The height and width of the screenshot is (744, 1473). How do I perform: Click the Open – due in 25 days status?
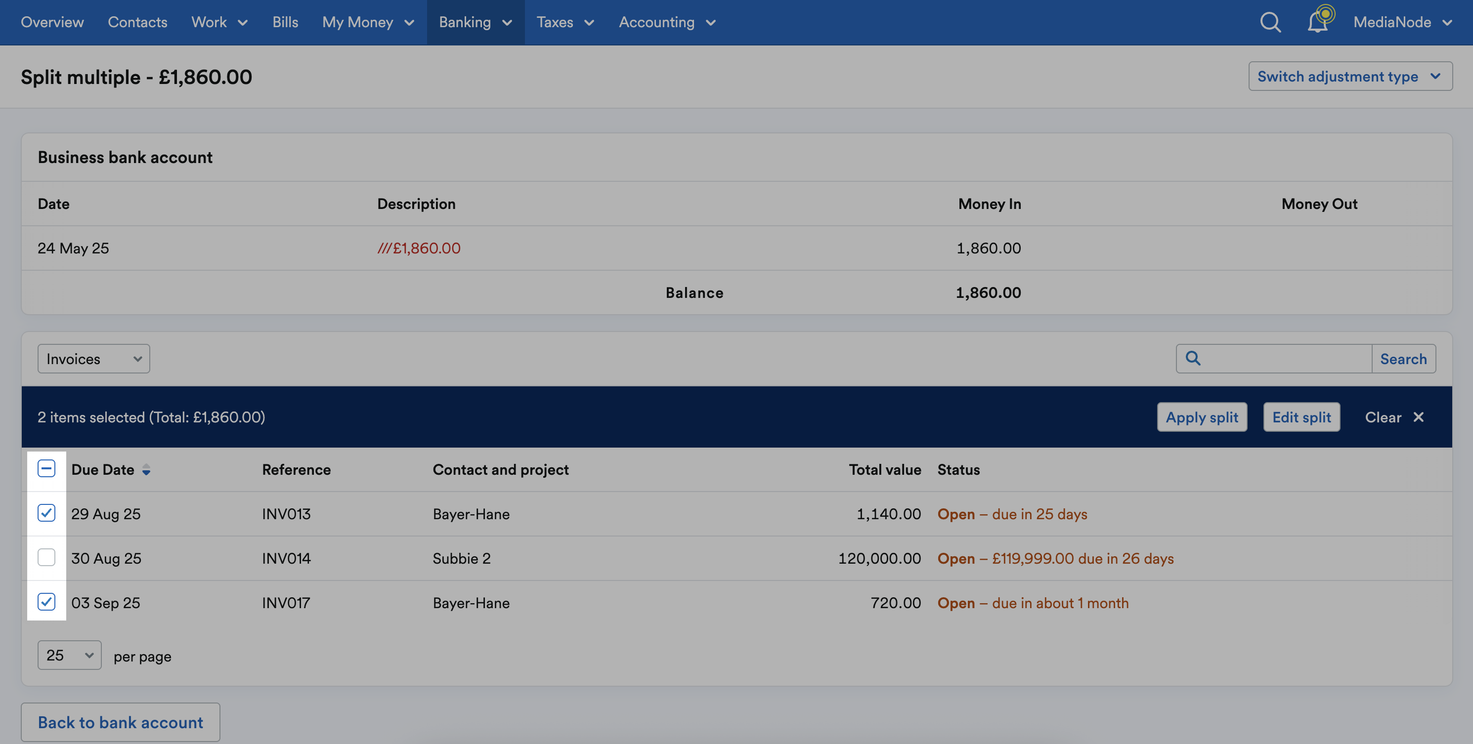tap(1012, 514)
